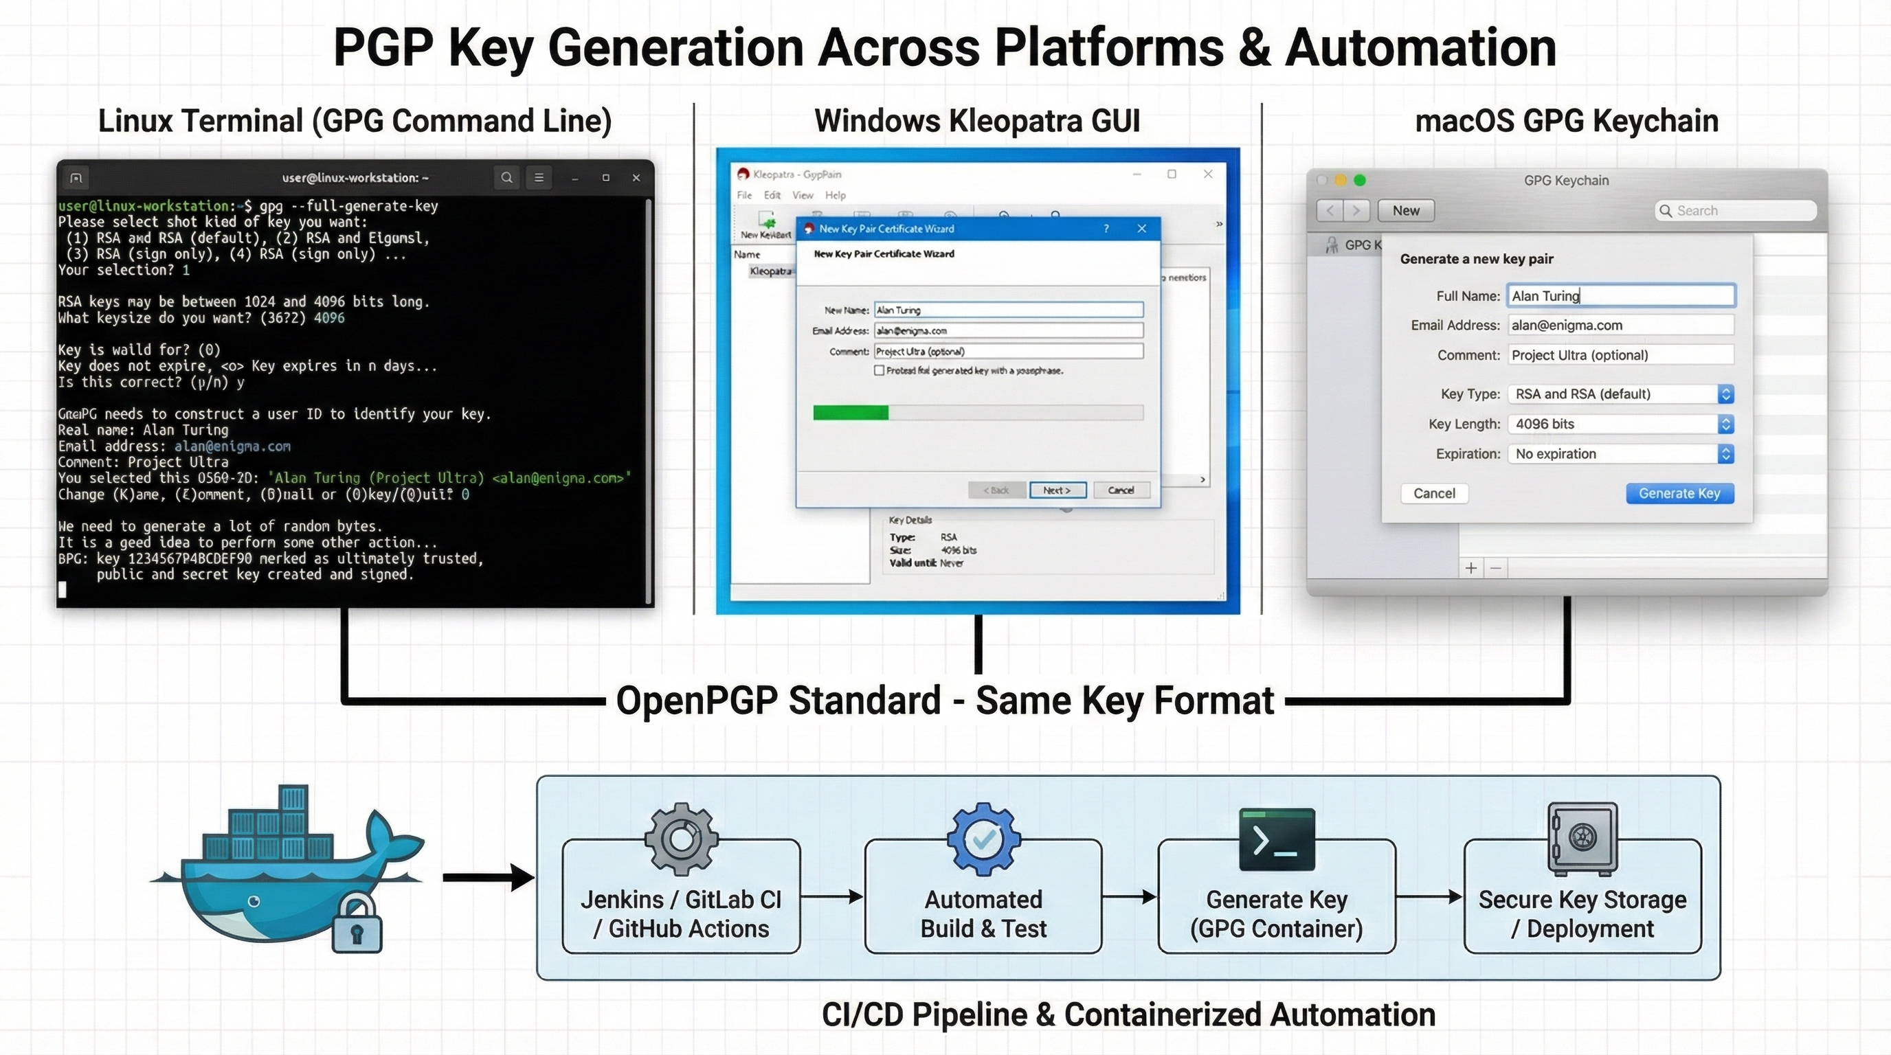Viewport: 1891px width, 1055px height.
Task: Click the Automated Build & Test checkmark gear icon
Action: tap(984, 840)
